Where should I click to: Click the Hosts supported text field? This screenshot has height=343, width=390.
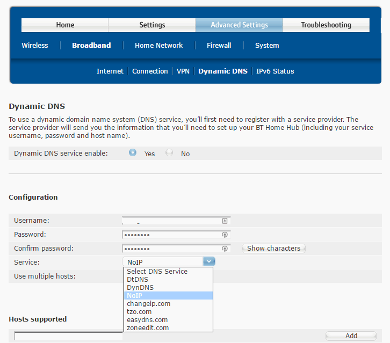[68, 337]
